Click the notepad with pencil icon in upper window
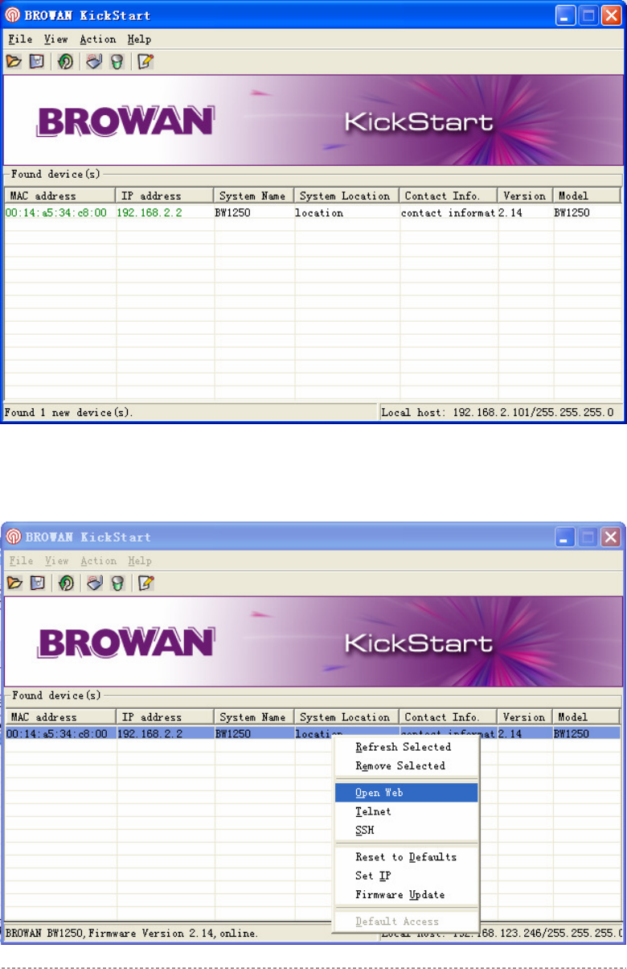Screen dimensions: 627x969 click(145, 61)
